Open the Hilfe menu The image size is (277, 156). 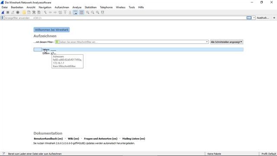[141, 7]
